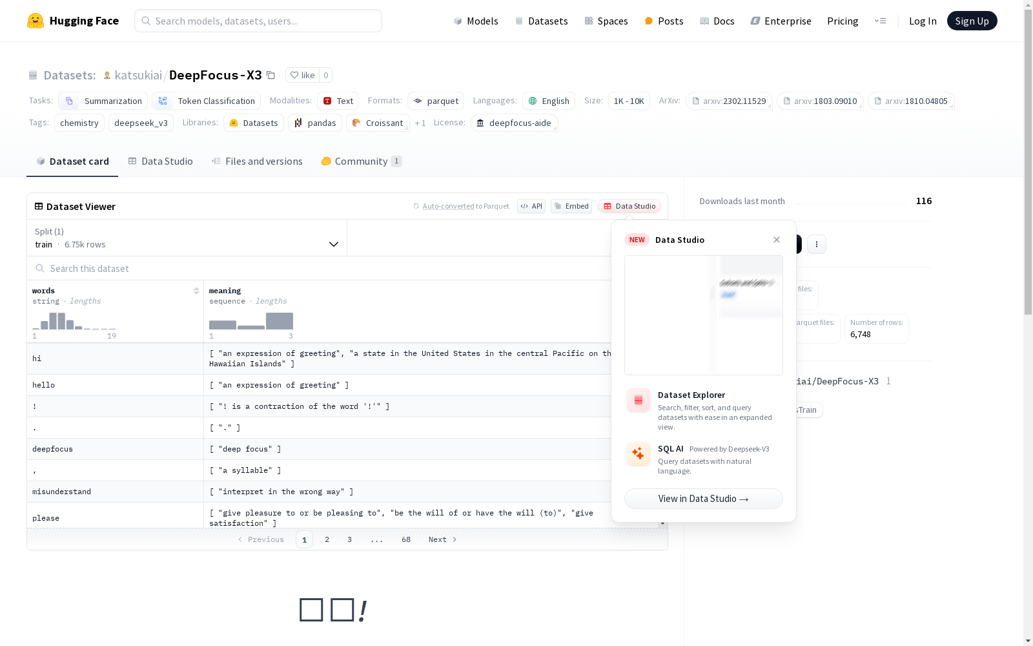Open arxiv:2302.11529 paper tag
1033x646 pixels.
[729, 101]
